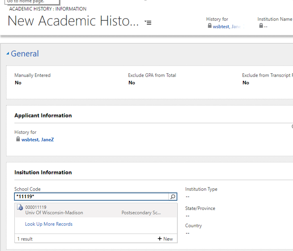Open Look Up More Records link
This screenshot has height=251, width=293.
49,224
